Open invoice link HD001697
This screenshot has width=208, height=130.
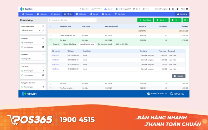[56, 55]
